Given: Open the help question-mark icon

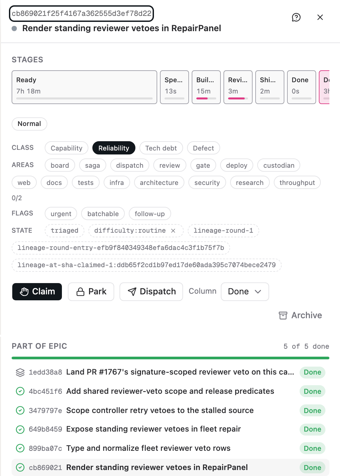Looking at the screenshot, I should [x=296, y=17].
